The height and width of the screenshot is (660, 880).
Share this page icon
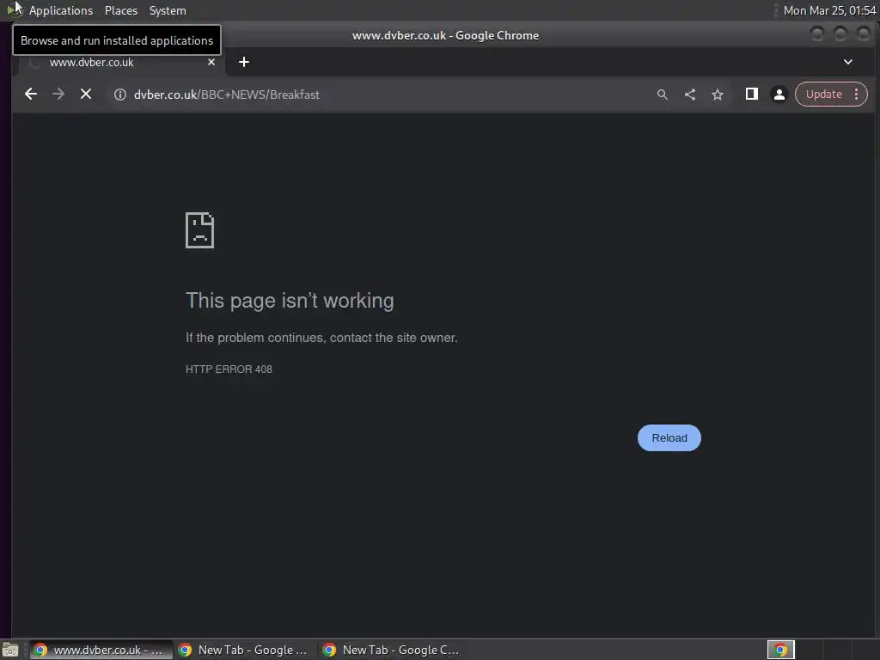[690, 95]
